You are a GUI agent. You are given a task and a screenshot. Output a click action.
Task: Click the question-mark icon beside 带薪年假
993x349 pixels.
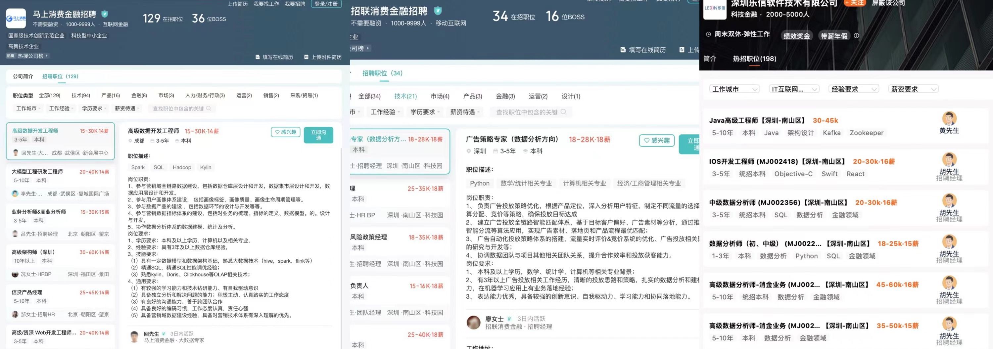(x=857, y=35)
